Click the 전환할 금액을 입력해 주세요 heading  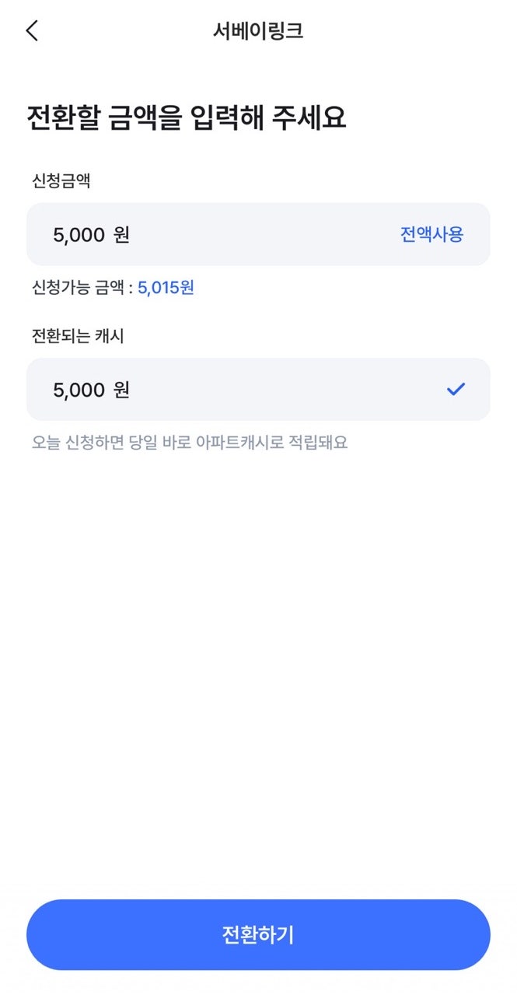coord(187,118)
